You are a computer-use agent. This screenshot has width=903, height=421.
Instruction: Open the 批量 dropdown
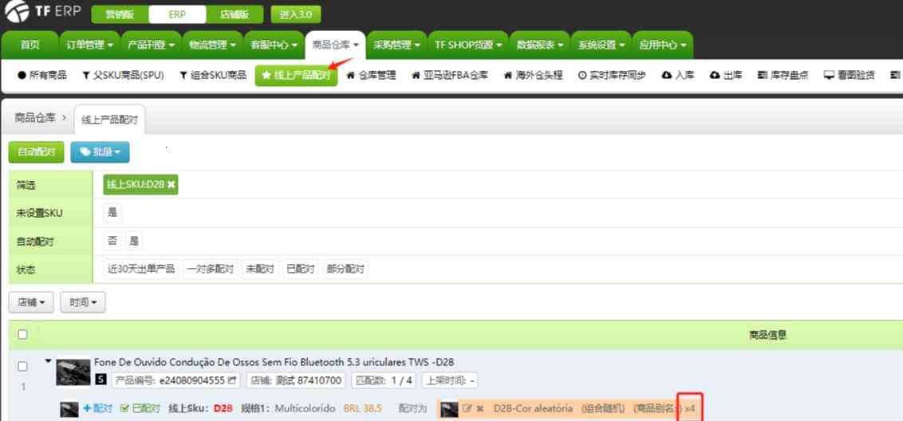(x=101, y=152)
